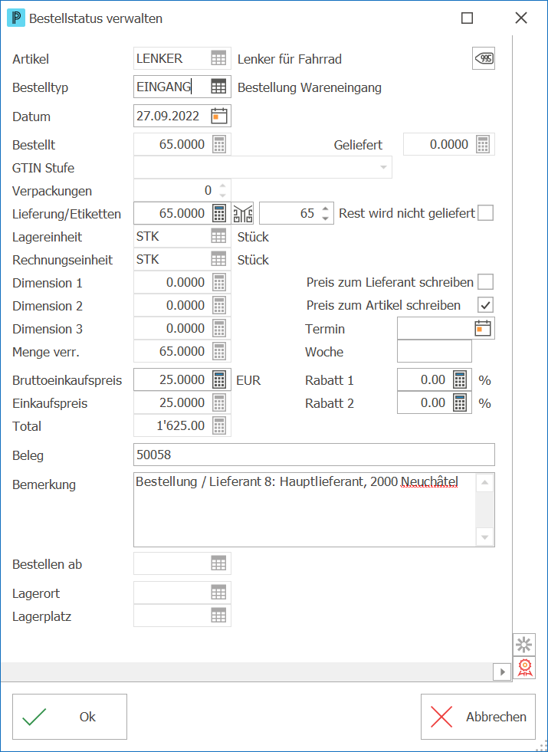
Task: Click the snowflake icon at the right edge
Action: (524, 645)
